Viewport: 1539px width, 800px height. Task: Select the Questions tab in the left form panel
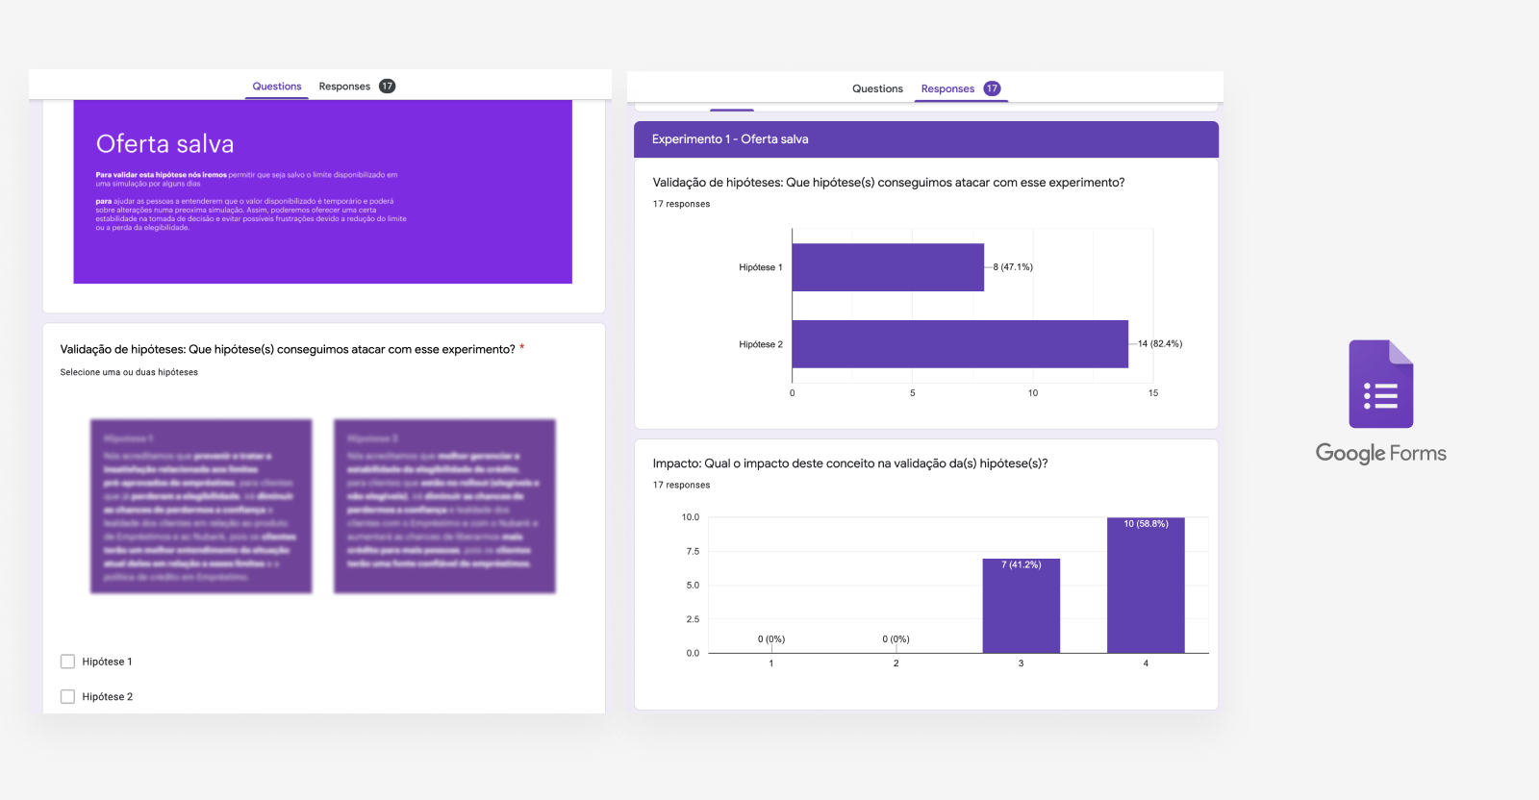tap(276, 87)
